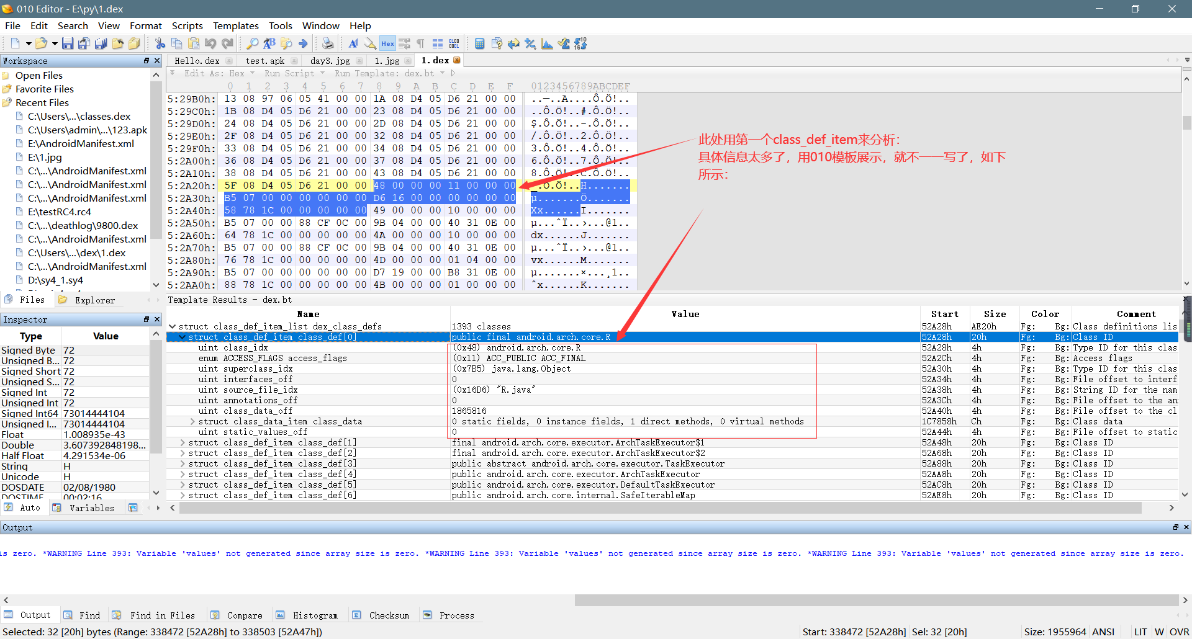This screenshot has height=639, width=1192.
Task: Click the Redo toolbar icon
Action: coord(227,43)
